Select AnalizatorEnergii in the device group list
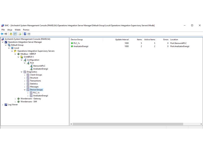Image resolution: width=203 pixels, height=152 pixels. coord(81,46)
